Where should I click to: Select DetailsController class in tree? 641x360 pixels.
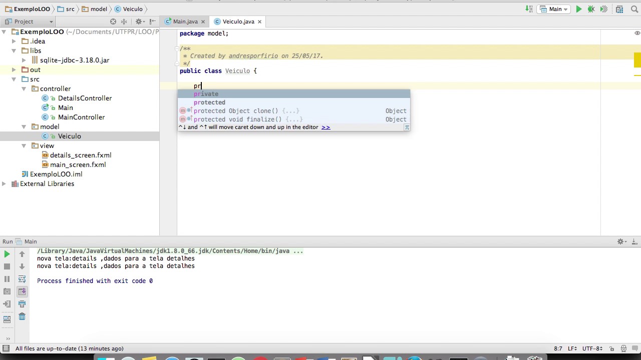[85, 98]
